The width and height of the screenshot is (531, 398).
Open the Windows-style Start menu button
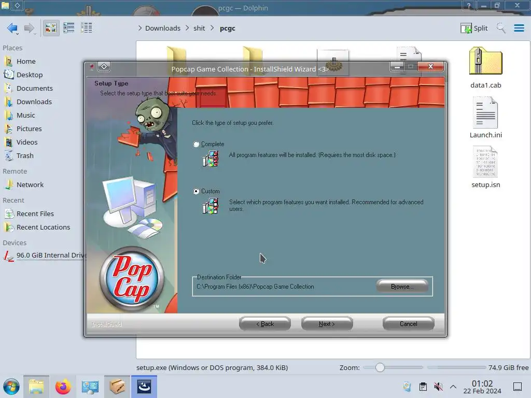click(11, 387)
